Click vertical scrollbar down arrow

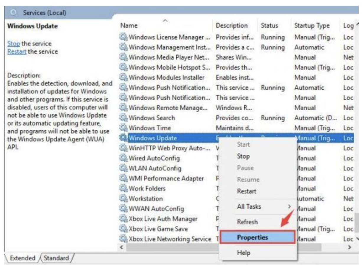[x=357, y=239]
